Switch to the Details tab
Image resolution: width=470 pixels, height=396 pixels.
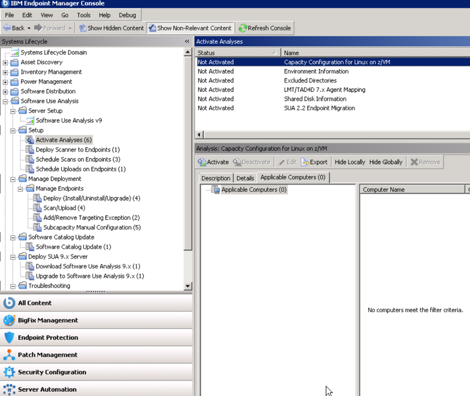click(245, 179)
